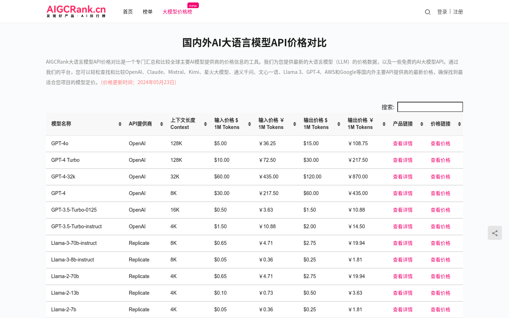Open 查看价格 for the GPT-4 8K row

coord(440,193)
